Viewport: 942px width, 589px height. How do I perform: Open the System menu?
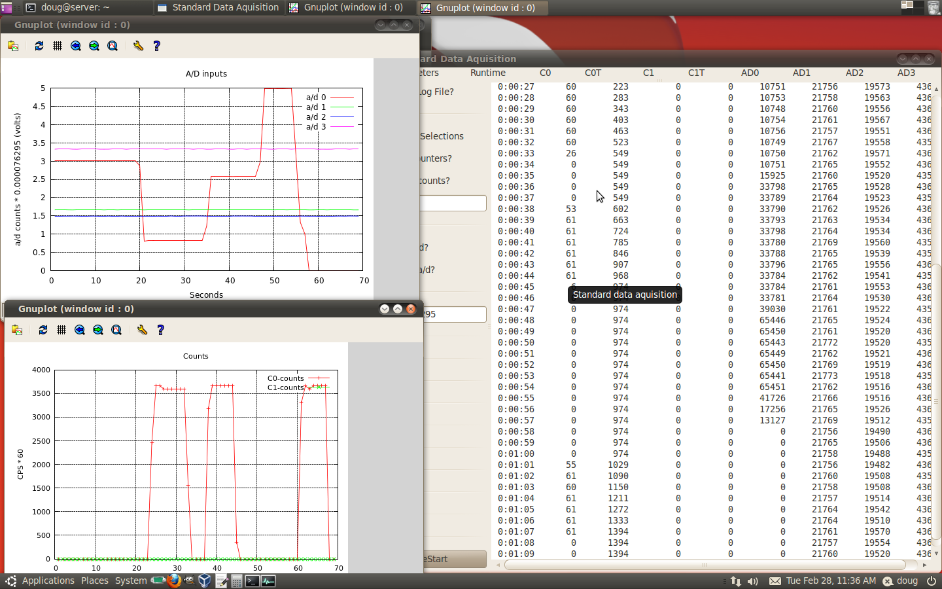click(x=131, y=580)
